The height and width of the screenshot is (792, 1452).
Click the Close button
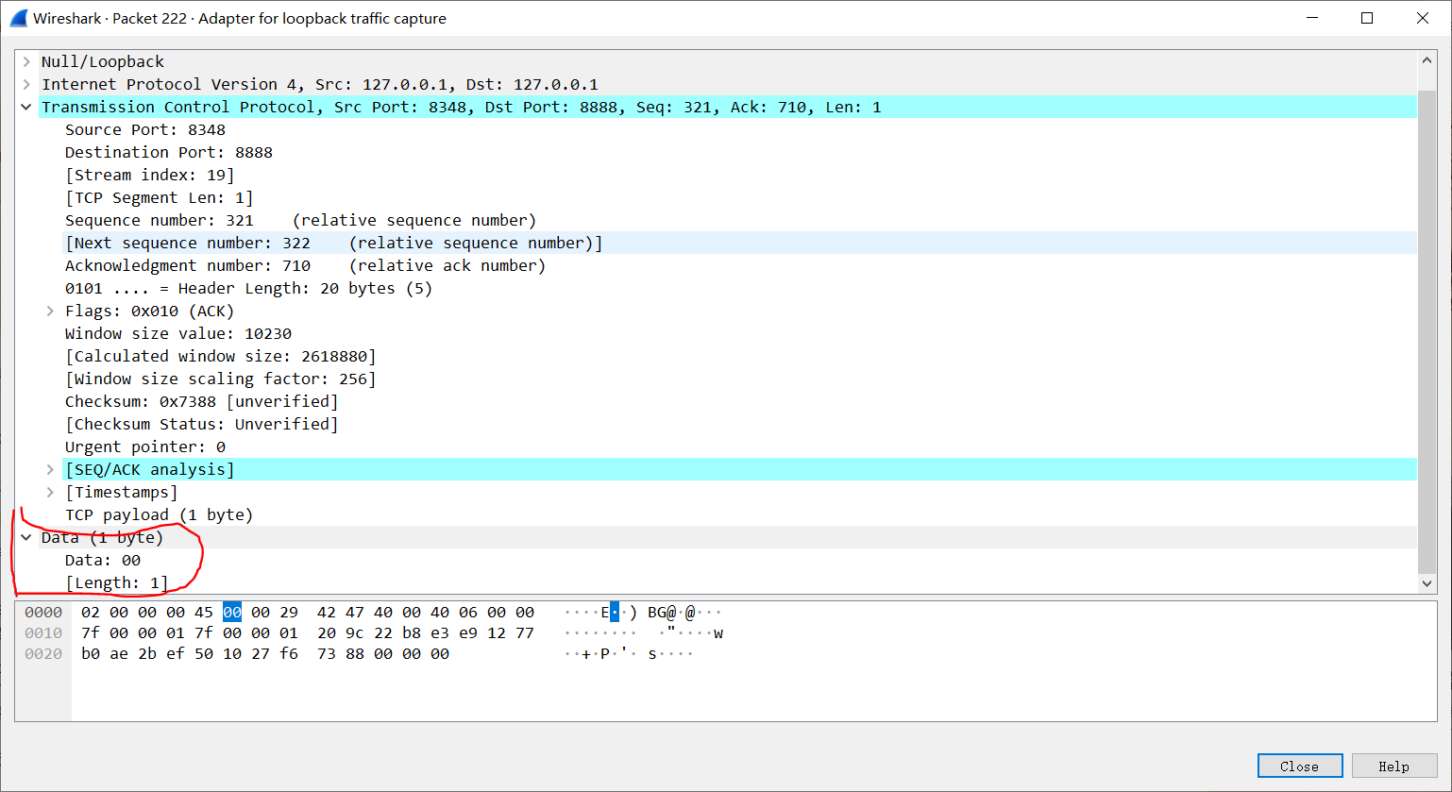pyautogui.click(x=1300, y=766)
